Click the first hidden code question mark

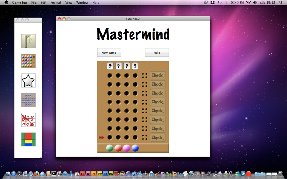click(110, 66)
